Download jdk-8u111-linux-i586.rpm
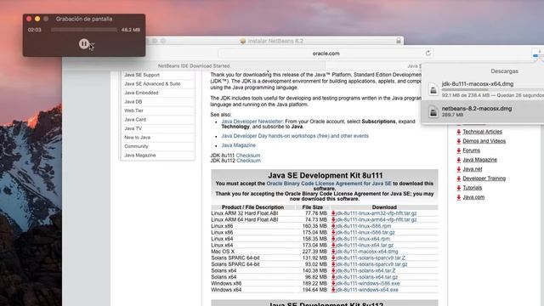The width and height of the screenshot is (544, 306). coord(363,226)
